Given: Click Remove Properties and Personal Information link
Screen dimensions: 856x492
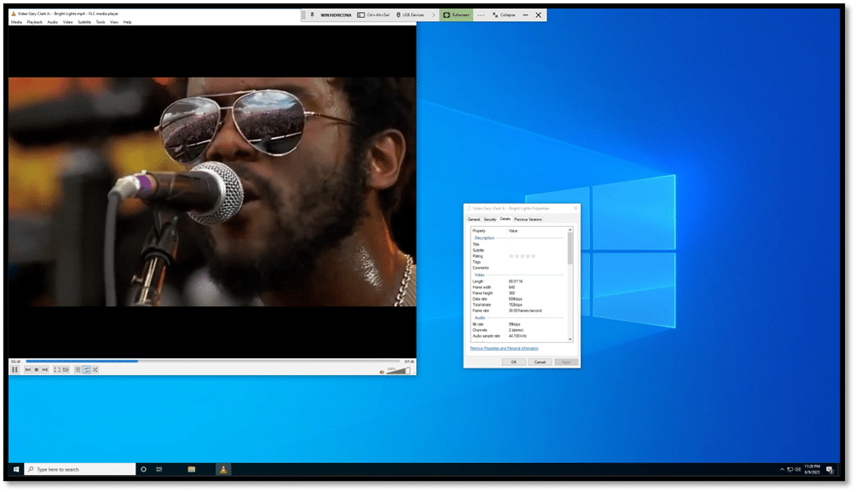Looking at the screenshot, I should [505, 349].
